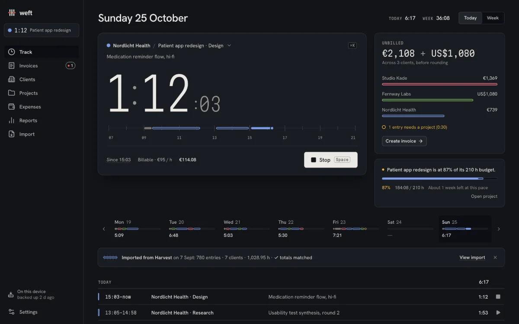Navigate to Projects

point(42,93)
